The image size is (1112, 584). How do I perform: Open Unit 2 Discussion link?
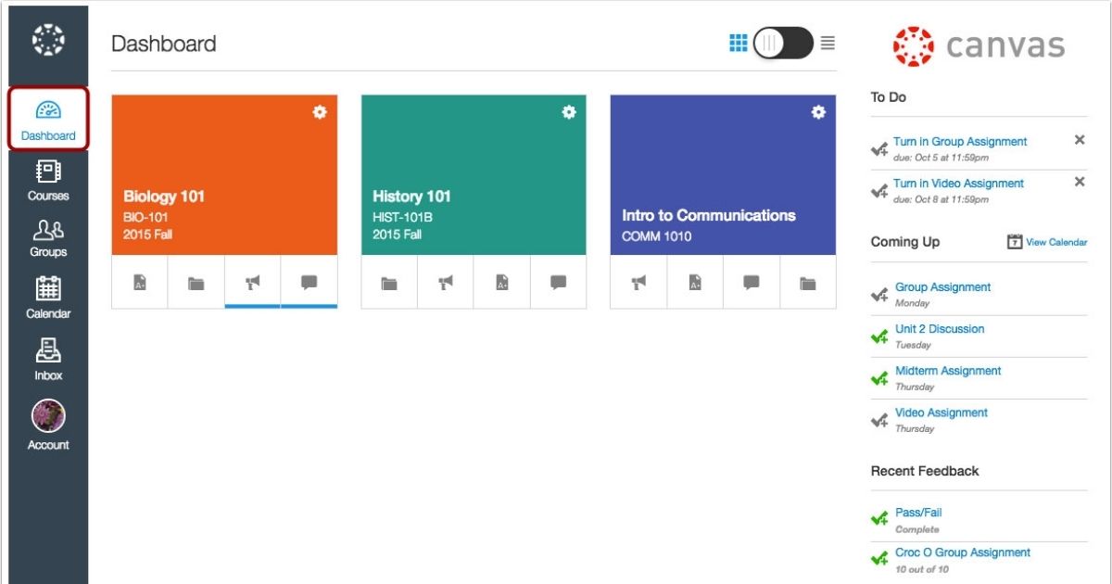click(940, 329)
